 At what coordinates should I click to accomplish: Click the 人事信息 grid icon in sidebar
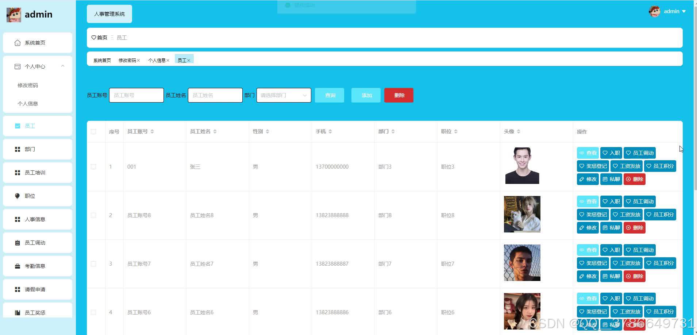pyautogui.click(x=17, y=219)
